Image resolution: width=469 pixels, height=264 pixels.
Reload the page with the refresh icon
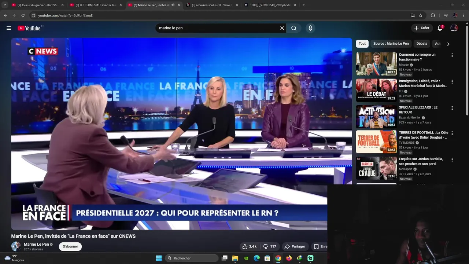(x=23, y=15)
